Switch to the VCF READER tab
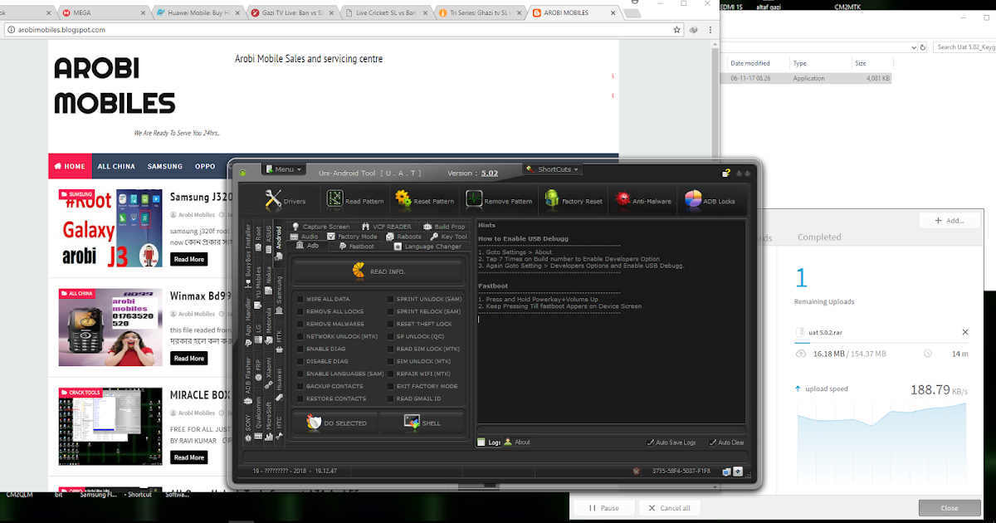The width and height of the screenshot is (996, 523). pos(386,227)
